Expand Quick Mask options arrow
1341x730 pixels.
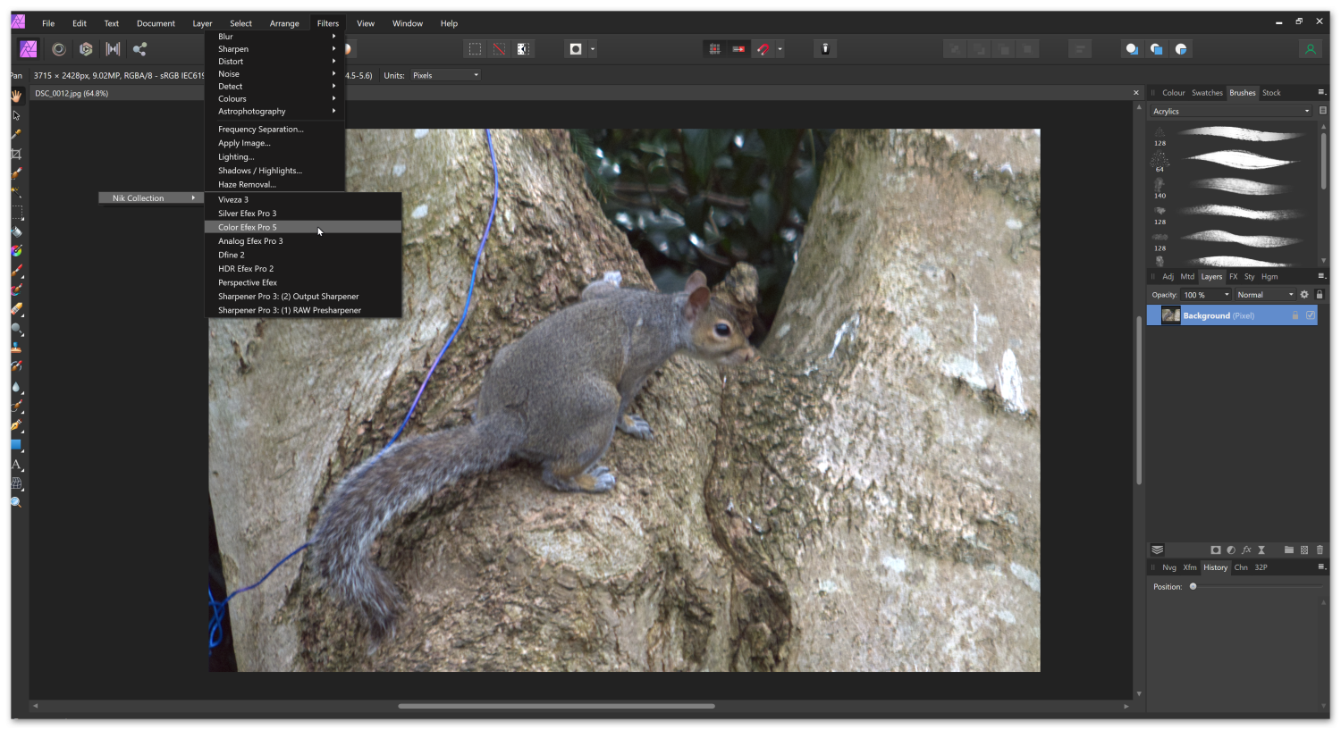point(593,49)
